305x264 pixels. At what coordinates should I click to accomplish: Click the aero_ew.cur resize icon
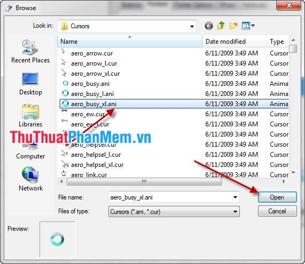65,110
